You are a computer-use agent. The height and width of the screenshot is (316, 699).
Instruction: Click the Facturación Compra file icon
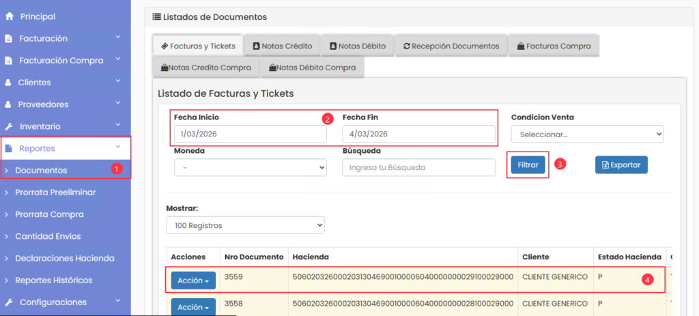8,61
